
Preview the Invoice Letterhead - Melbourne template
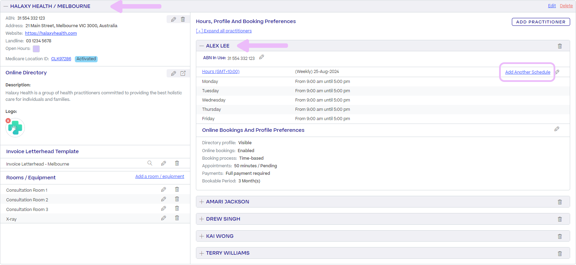click(x=150, y=163)
